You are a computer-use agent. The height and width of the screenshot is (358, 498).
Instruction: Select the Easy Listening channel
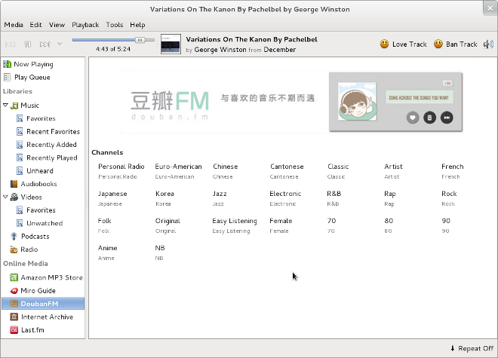click(235, 225)
